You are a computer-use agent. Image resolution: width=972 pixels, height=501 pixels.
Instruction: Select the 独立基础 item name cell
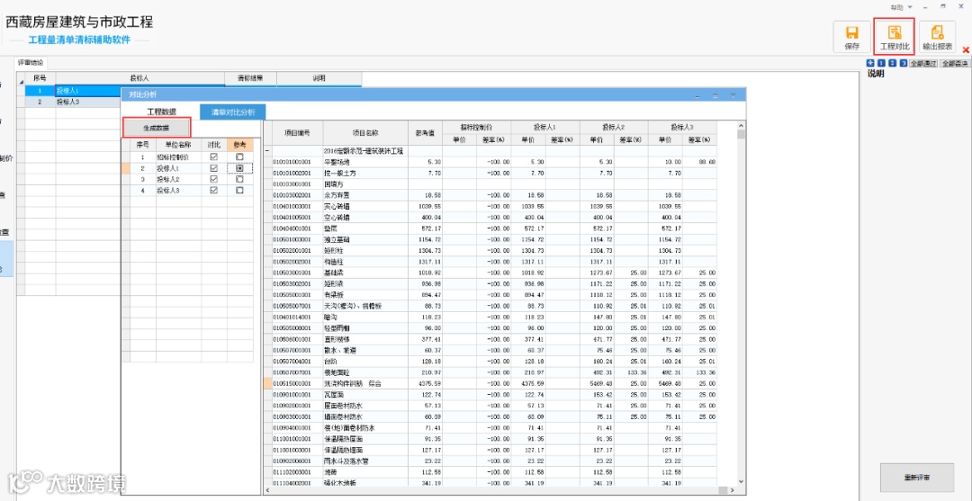click(365, 239)
